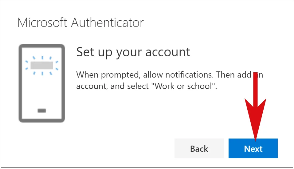
Task: Click the "Set up your account" heading
Action: coord(133,52)
